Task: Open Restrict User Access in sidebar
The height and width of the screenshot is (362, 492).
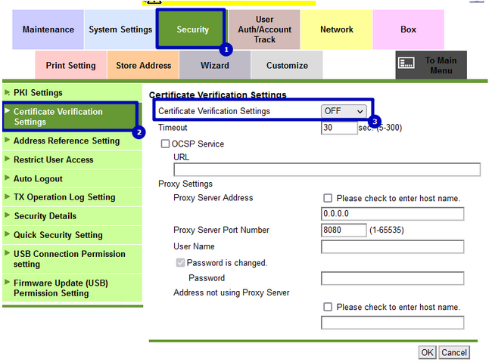Action: coord(54,159)
